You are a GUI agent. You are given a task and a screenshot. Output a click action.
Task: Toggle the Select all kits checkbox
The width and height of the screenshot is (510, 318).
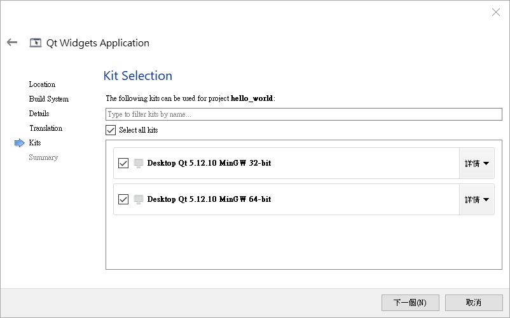[x=111, y=130]
